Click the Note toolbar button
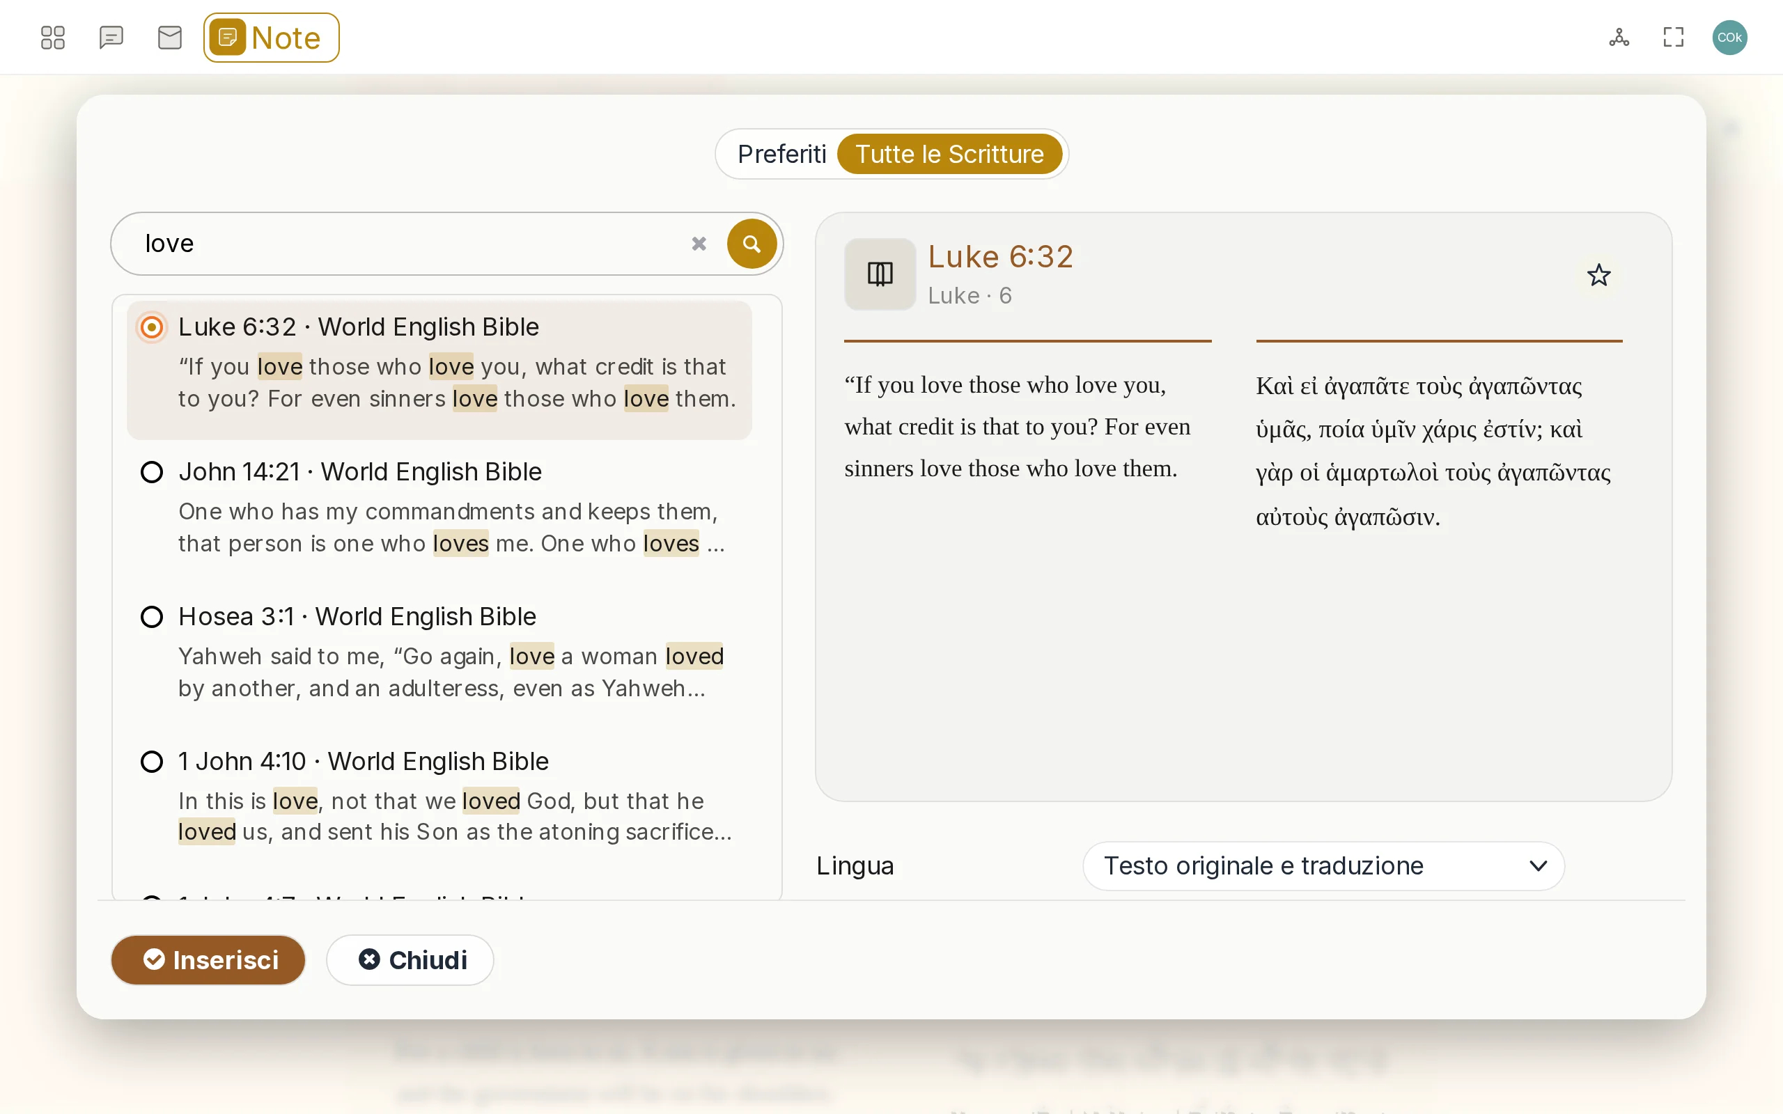The image size is (1783, 1114). pos(271,38)
